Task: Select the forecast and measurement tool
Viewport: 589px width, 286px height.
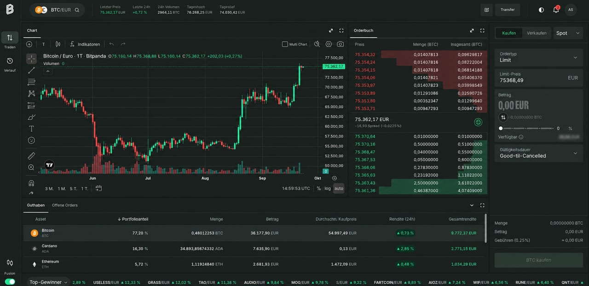Action: 31,106
